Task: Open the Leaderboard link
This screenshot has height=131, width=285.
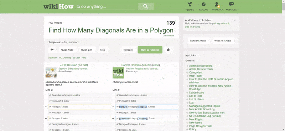Action: 197,92
